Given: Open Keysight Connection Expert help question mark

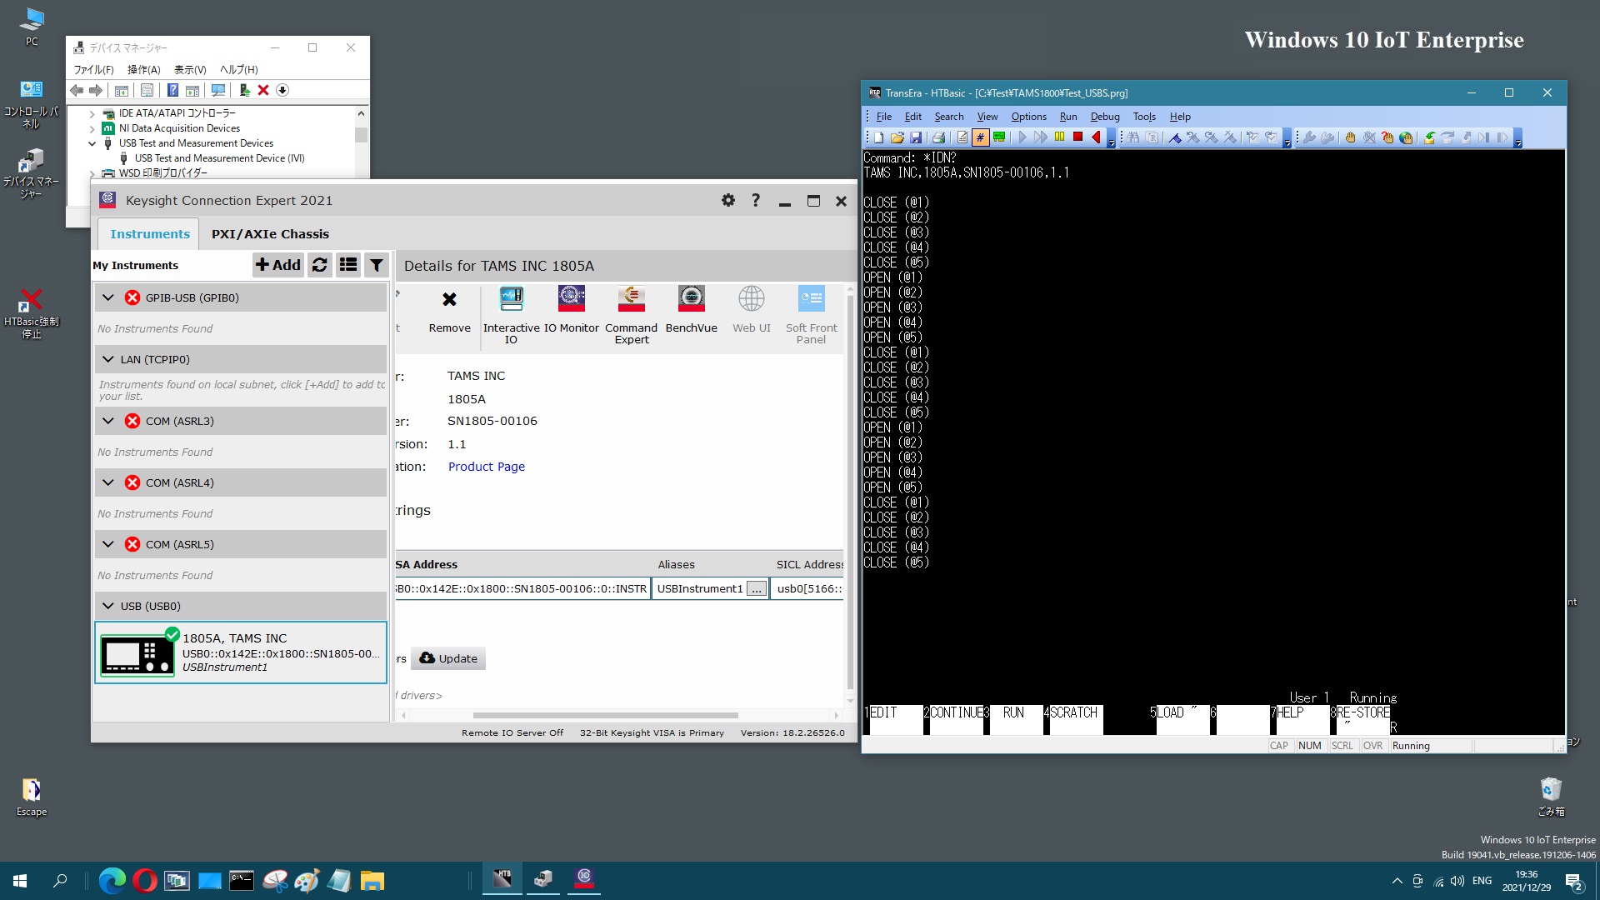Looking at the screenshot, I should coord(756,200).
